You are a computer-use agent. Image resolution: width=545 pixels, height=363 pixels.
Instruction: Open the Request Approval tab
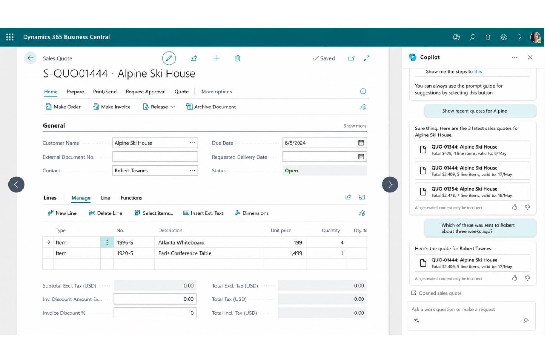click(145, 92)
